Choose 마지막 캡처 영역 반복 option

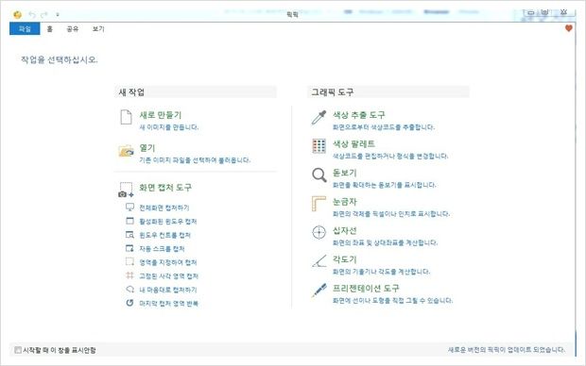pos(169,304)
